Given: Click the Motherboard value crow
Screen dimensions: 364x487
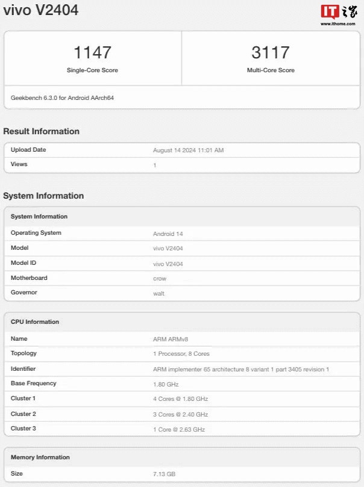Looking at the screenshot, I should click(160, 279).
